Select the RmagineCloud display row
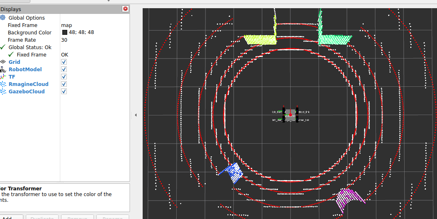437x219 pixels. (x=65, y=84)
